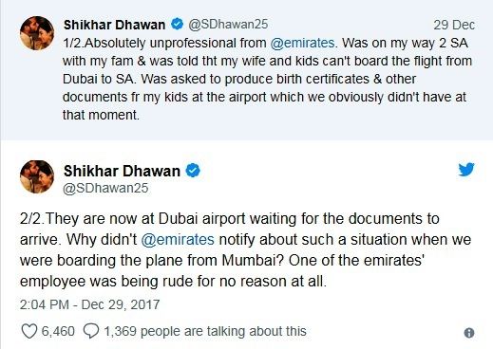Click the Shikhar Dhawan name in the second tweet
The width and height of the screenshot is (493, 349).
[x=122, y=171]
